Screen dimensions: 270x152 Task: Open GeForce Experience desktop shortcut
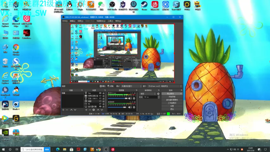coord(5,135)
